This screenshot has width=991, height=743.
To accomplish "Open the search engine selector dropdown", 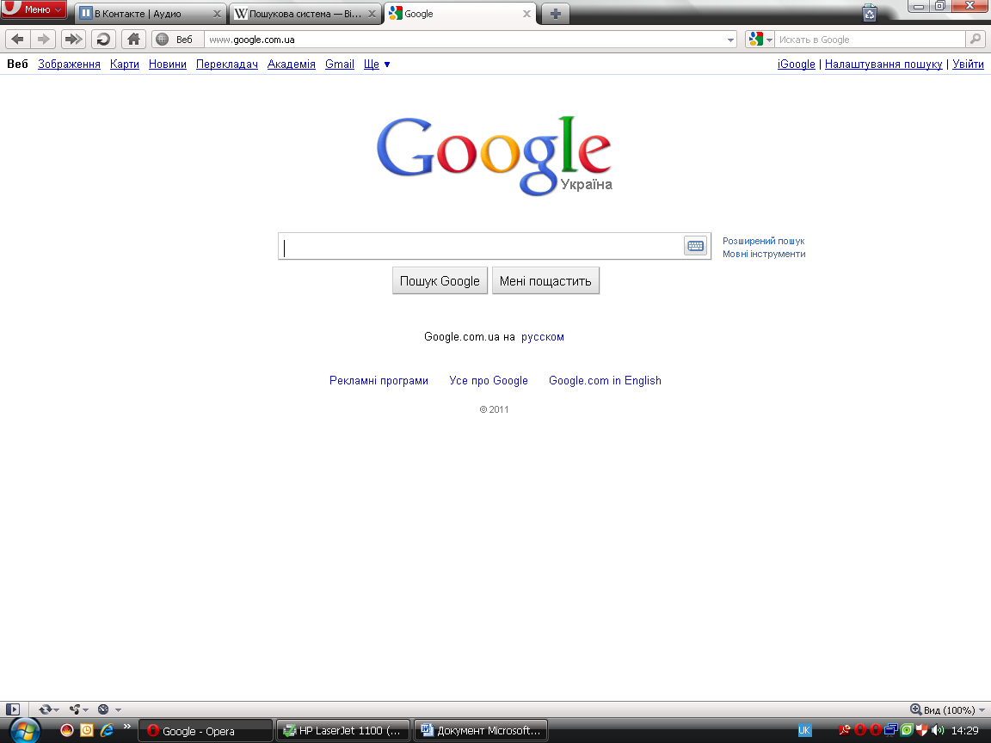I will coord(760,40).
